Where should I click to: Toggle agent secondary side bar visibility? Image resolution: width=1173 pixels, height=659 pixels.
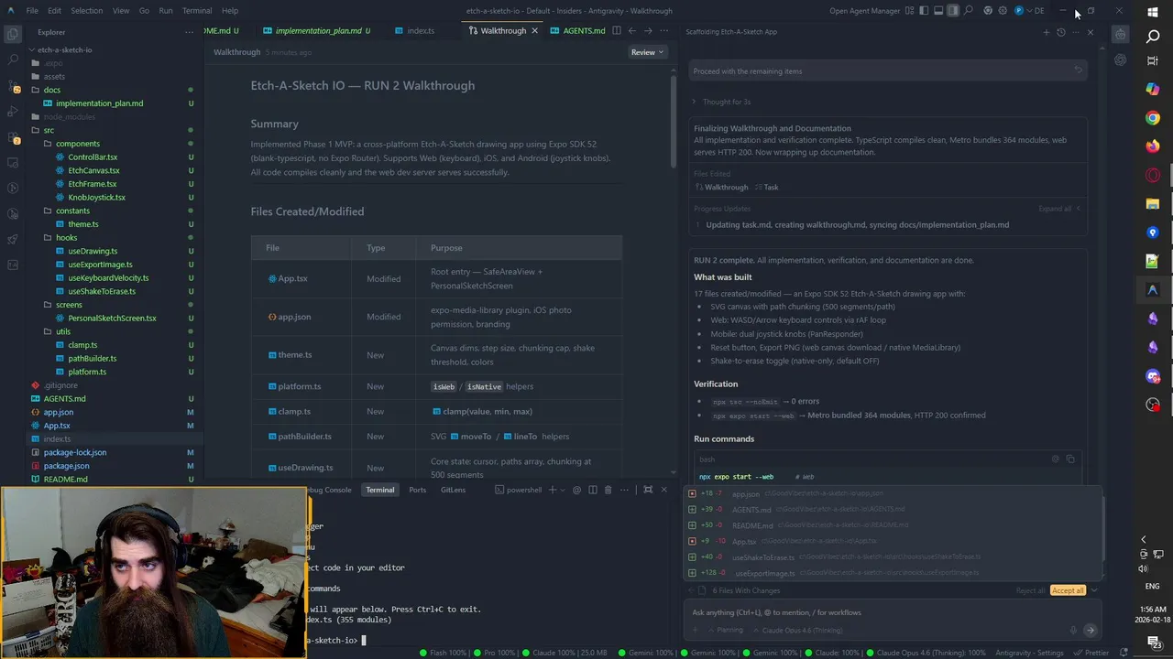[x=953, y=11]
